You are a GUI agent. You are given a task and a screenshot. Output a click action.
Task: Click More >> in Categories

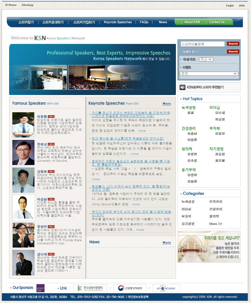(x=216, y=224)
